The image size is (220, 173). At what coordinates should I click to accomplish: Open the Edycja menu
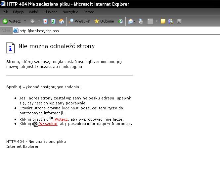pos(18,12)
